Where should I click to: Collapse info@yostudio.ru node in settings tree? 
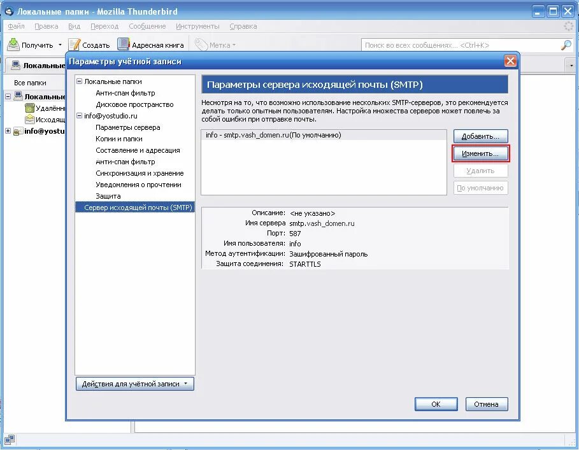click(79, 115)
